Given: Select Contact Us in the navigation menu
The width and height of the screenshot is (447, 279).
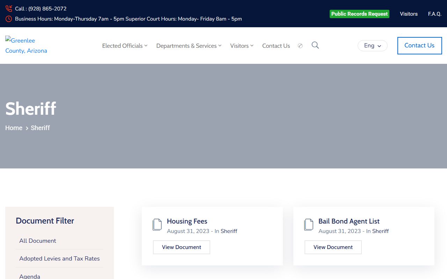Looking at the screenshot, I should [x=276, y=46].
